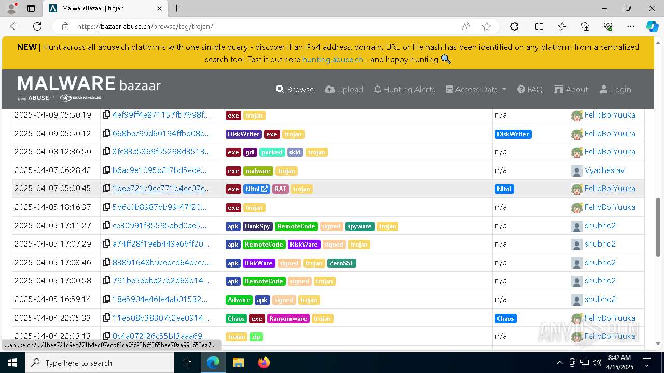Open Edge Settings and more menu
The width and height of the screenshot is (664, 373).
pos(630,26)
